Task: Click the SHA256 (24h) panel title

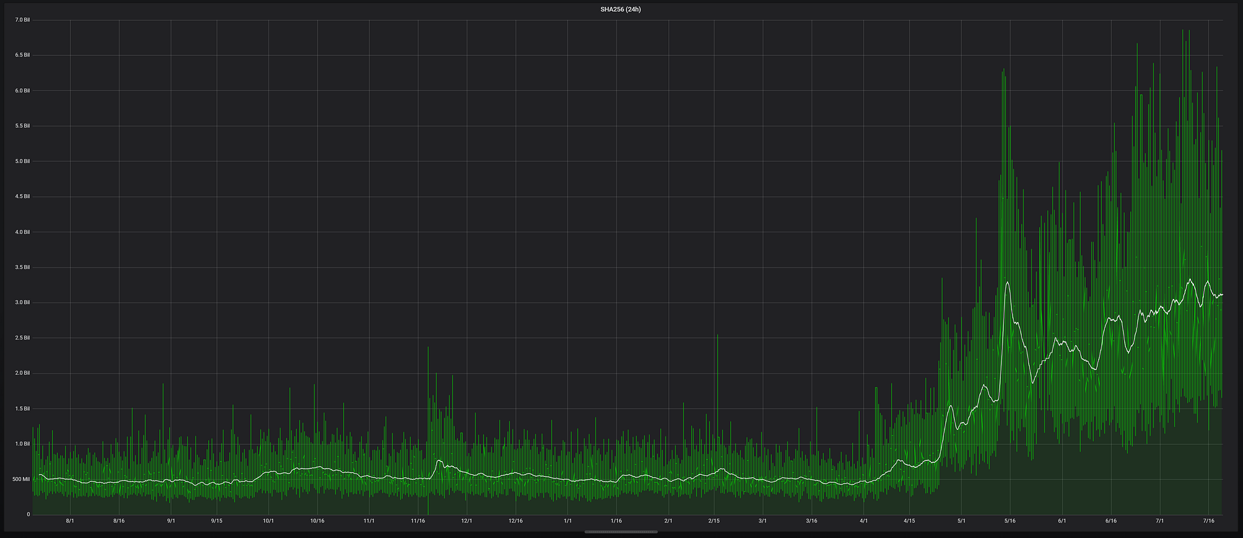Action: tap(621, 9)
